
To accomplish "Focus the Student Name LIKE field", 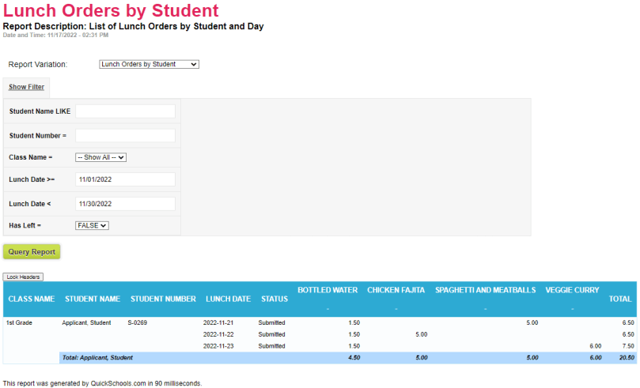I will (x=125, y=111).
